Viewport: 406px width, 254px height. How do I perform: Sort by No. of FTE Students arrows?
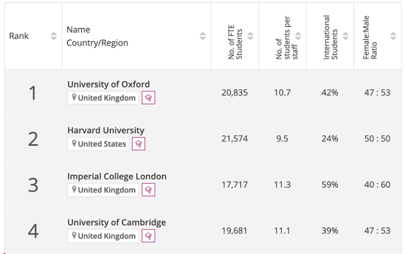click(x=250, y=36)
